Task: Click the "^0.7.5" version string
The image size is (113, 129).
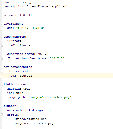Action: (x=57, y=58)
